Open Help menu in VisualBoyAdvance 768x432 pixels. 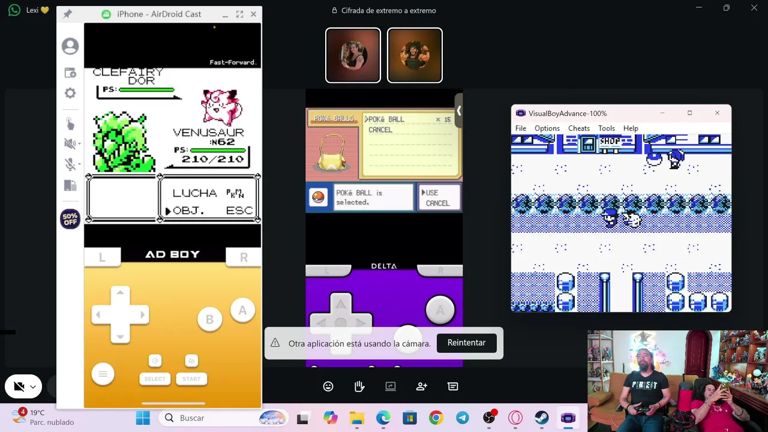coord(631,128)
